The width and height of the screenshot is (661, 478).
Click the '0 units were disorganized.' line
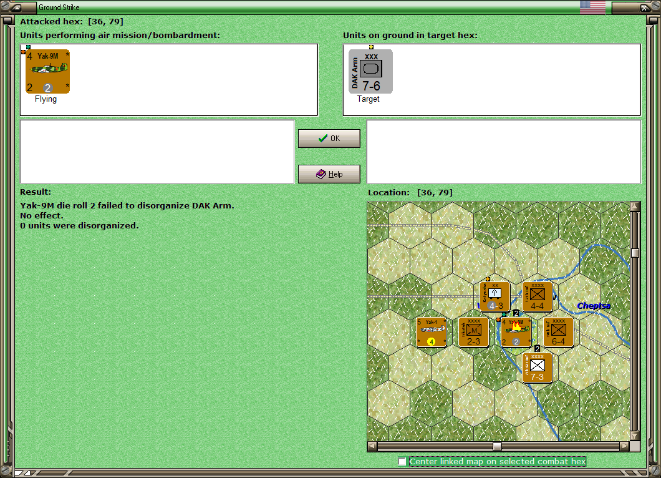pyautogui.click(x=79, y=225)
